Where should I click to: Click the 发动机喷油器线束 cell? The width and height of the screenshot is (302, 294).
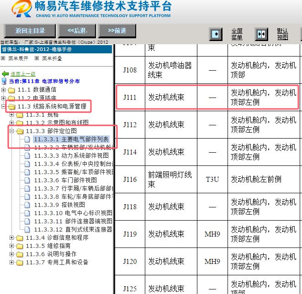[171, 70]
